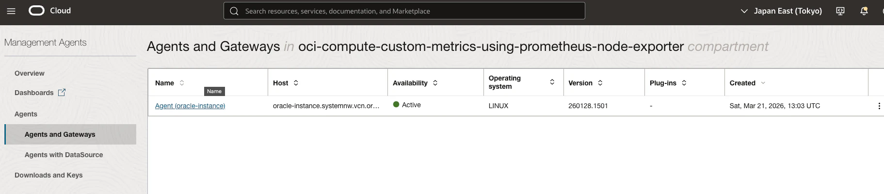Open Downloads and Keys sidebar item
The height and width of the screenshot is (194, 884).
(x=48, y=175)
